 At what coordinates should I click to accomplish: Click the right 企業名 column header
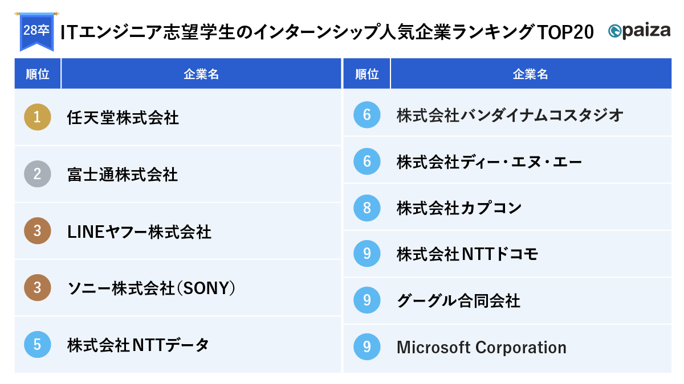(530, 74)
